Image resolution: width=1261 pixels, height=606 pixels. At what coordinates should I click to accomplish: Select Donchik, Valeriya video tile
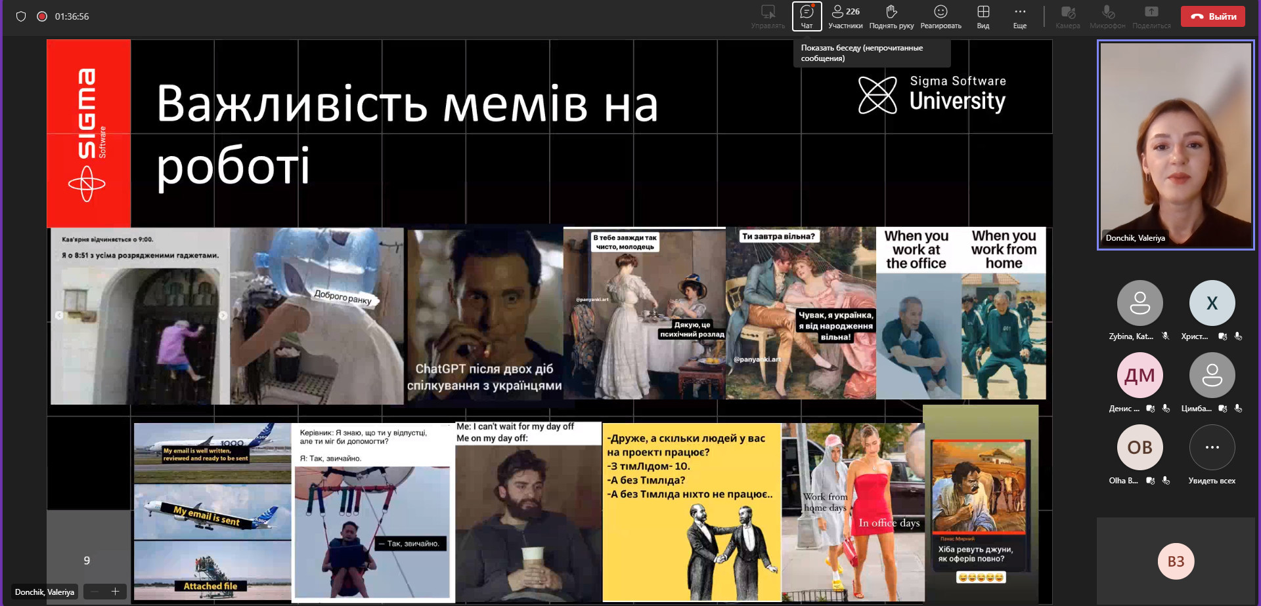[1176, 145]
